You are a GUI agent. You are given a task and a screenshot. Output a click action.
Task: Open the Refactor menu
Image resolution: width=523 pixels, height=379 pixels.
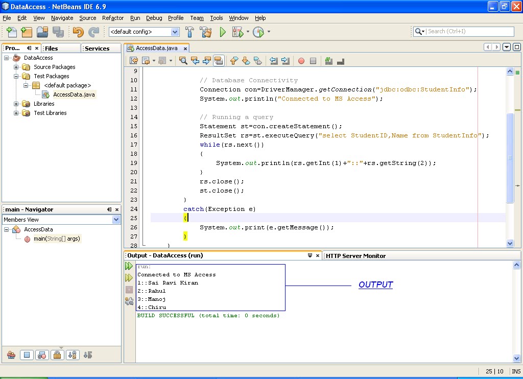pyautogui.click(x=113, y=18)
